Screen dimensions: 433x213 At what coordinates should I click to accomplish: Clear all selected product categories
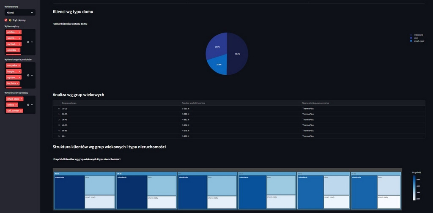(28, 75)
